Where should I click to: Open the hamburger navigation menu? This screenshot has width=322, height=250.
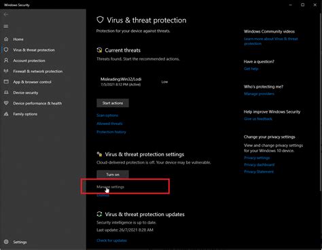tap(6, 26)
